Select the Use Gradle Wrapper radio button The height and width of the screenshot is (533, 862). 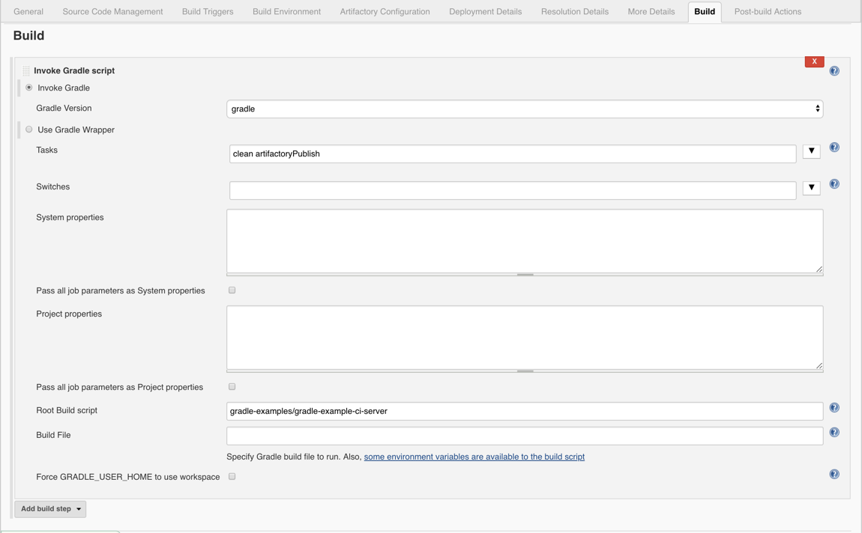(28, 129)
